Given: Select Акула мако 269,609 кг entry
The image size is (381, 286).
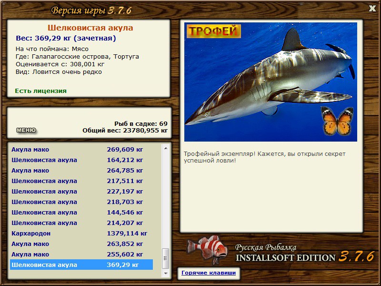Looking at the screenshot, I should 81,149.
